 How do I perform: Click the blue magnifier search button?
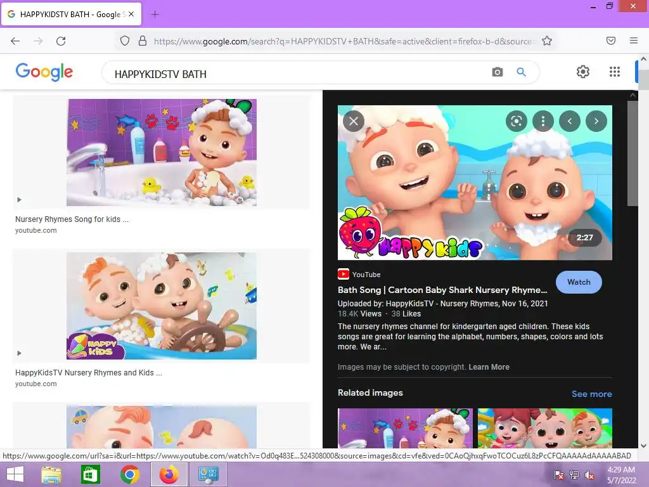(x=521, y=72)
